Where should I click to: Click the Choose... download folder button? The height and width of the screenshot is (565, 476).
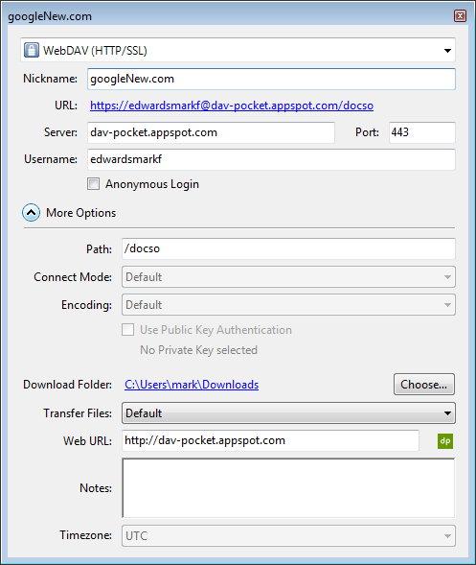tap(424, 385)
